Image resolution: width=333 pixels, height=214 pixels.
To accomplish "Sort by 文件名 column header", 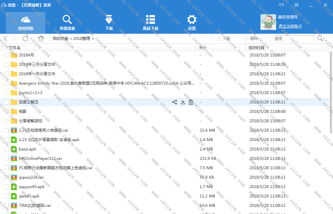I will pos(15,48).
